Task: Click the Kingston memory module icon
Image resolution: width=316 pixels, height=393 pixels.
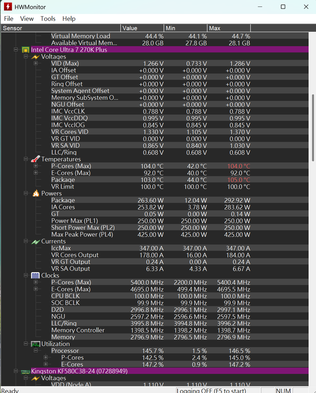Action: (x=26, y=372)
